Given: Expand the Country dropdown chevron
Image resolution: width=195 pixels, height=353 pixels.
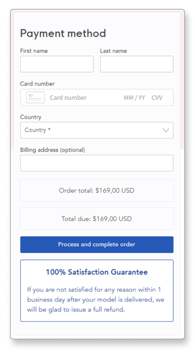Looking at the screenshot, I should click(x=166, y=130).
